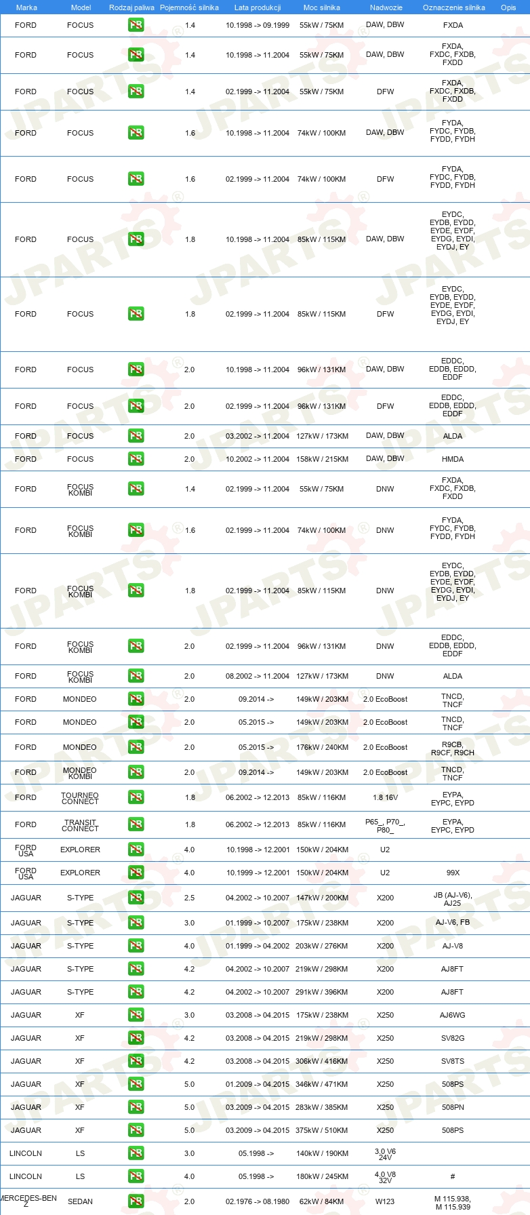Viewport: 530px width, 1215px height.
Task: Select the 2.0 EcoBoost cell for R9CB
Action: [x=386, y=747]
